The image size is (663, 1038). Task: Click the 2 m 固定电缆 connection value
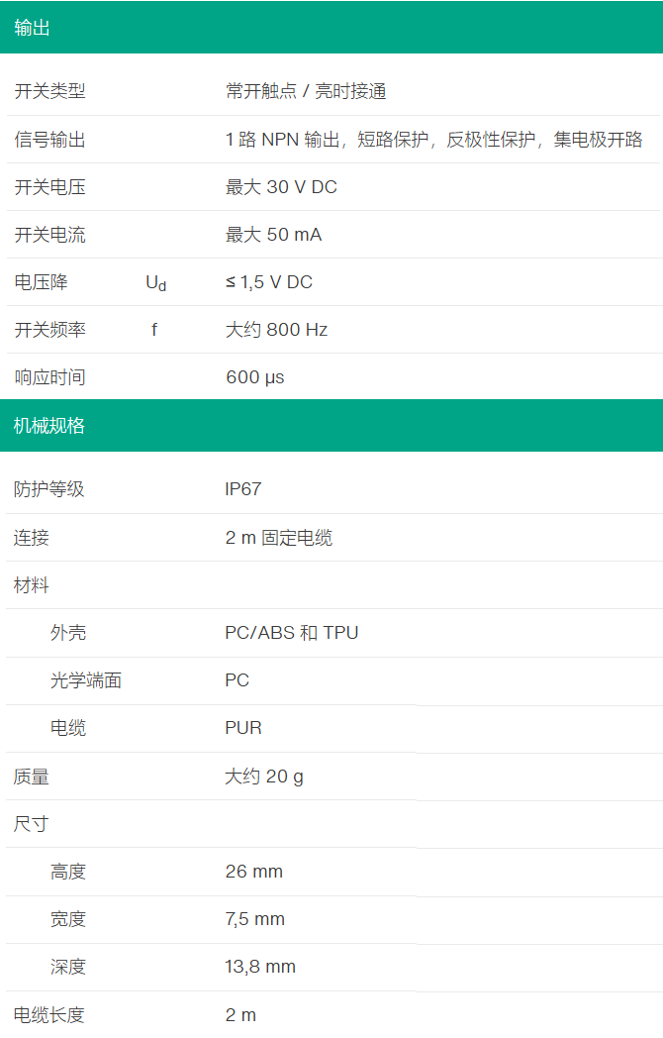[278, 538]
